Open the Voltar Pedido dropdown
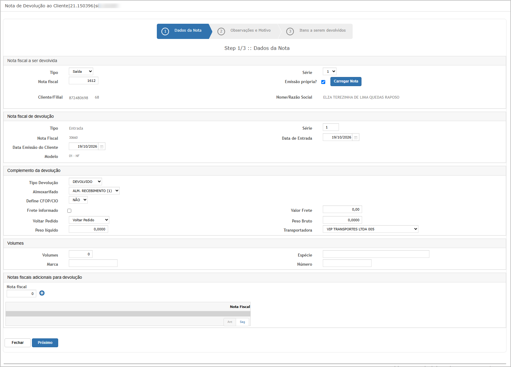This screenshot has width=511, height=367. (89, 220)
